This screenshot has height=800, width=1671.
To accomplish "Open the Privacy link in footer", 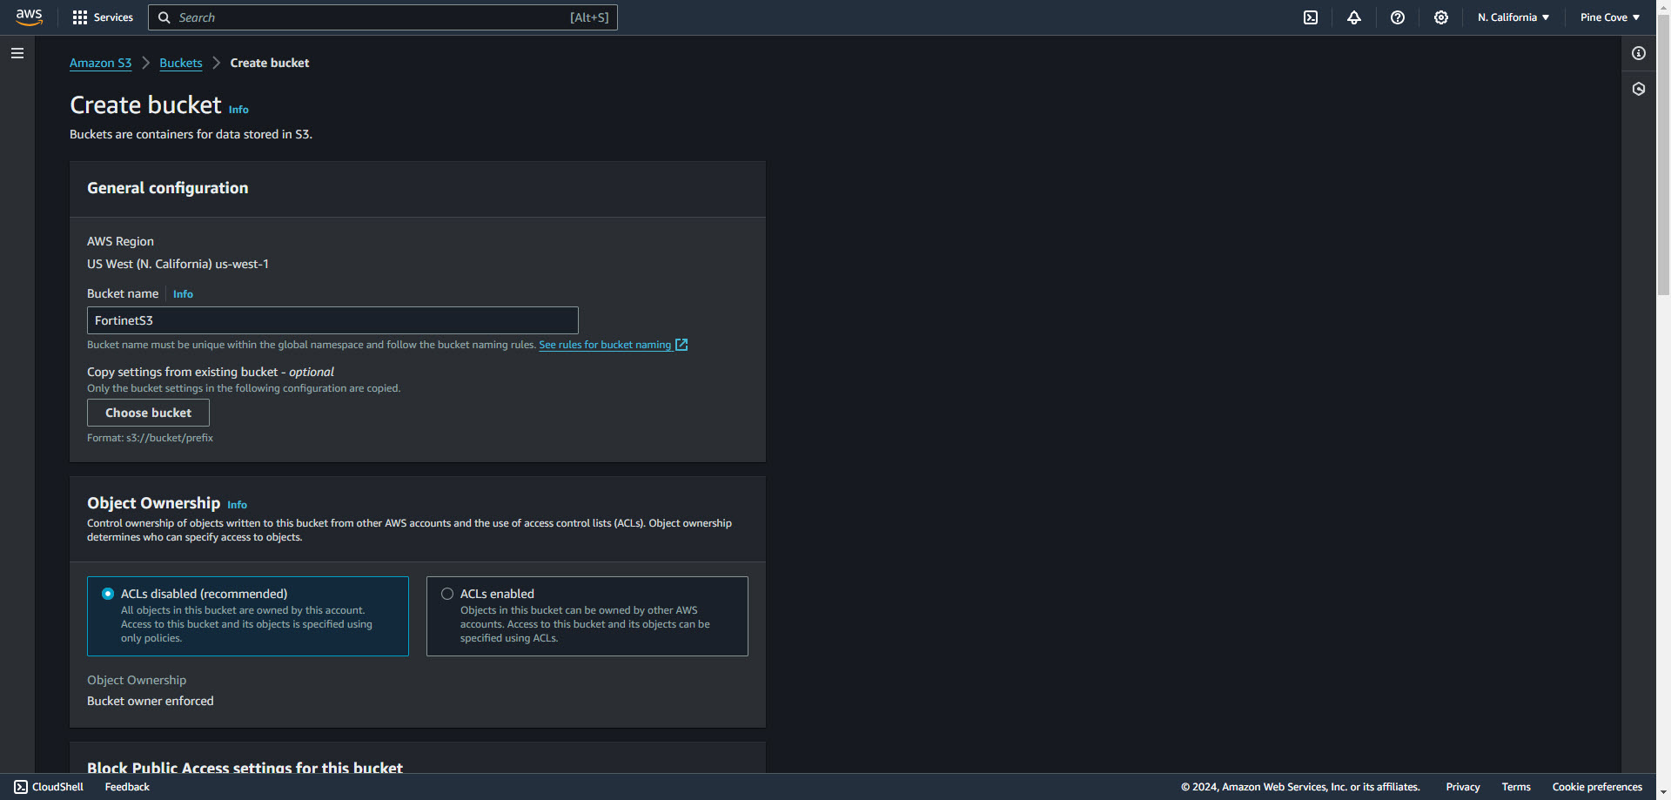I will (1463, 787).
